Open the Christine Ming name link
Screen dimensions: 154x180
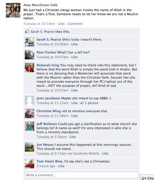point(49,111)
